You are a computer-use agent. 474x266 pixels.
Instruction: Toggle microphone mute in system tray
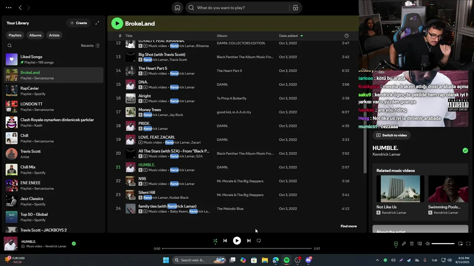click(425, 260)
